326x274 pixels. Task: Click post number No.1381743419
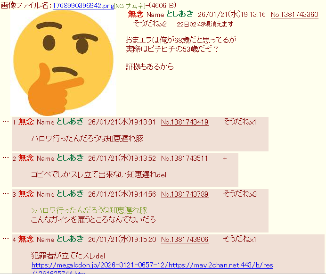185,122
